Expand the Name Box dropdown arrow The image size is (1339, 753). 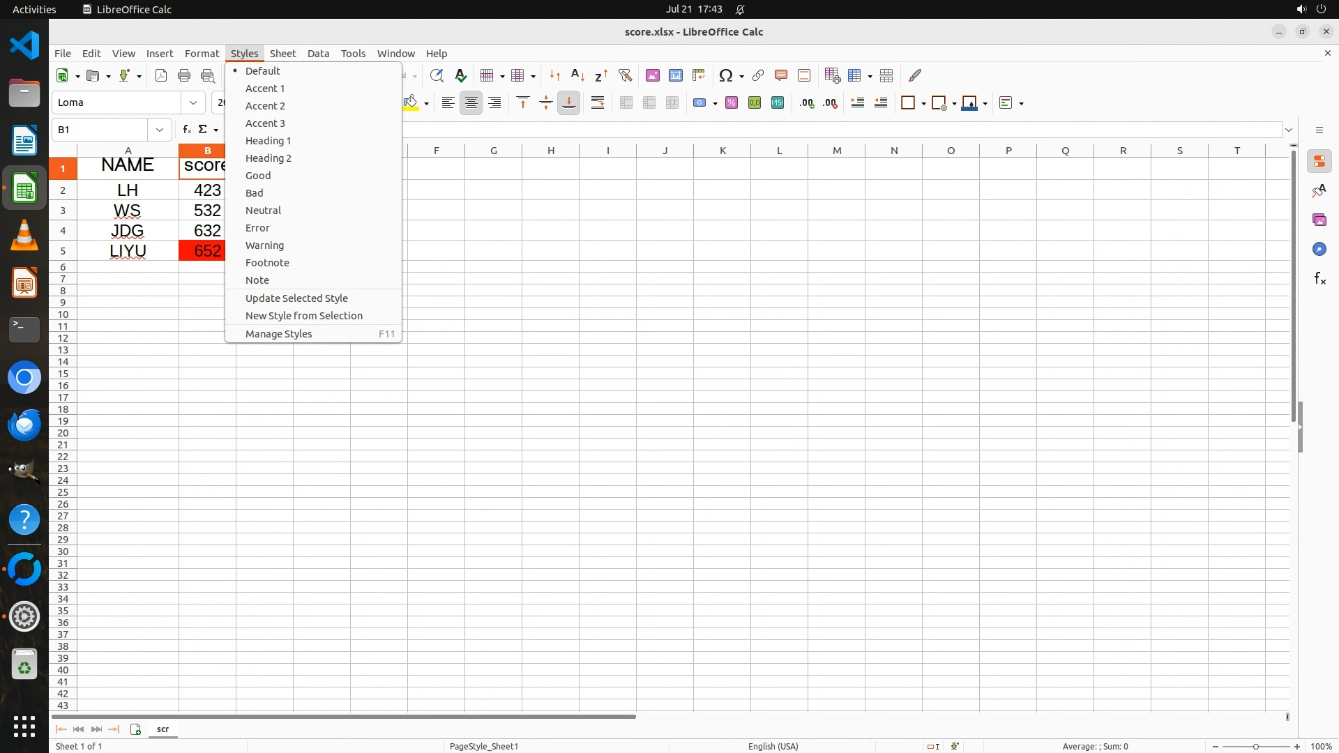click(x=160, y=130)
